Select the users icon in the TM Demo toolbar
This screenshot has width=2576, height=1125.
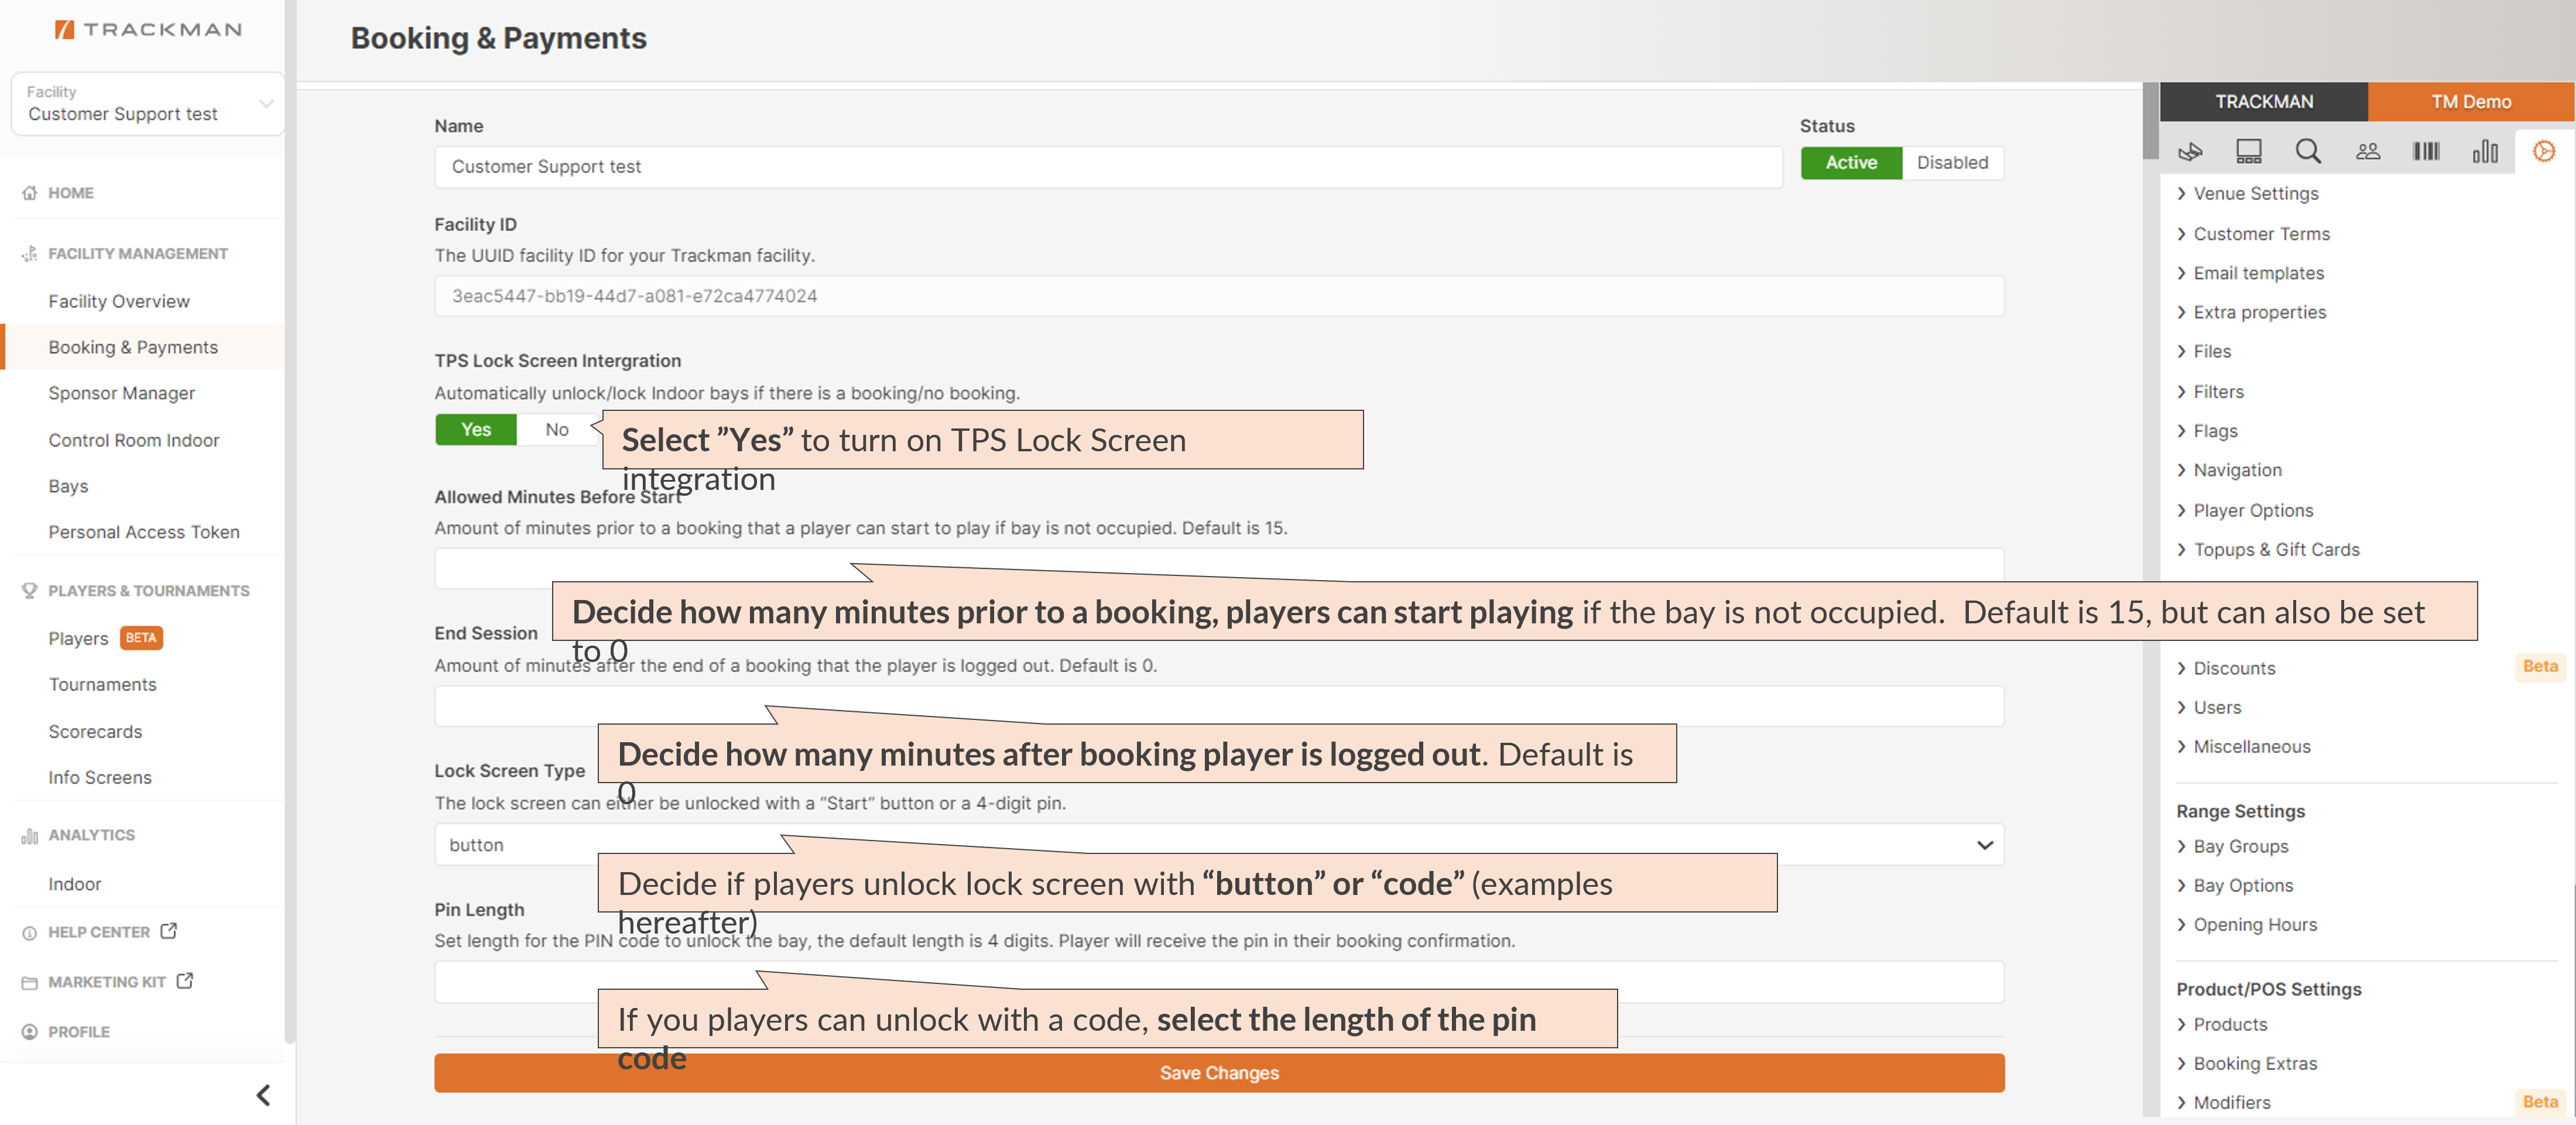[2368, 151]
